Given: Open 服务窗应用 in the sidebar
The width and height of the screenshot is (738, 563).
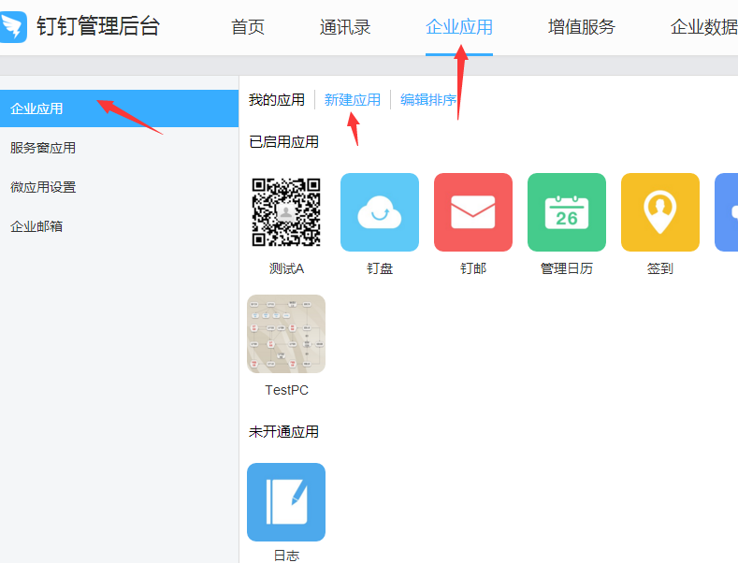Looking at the screenshot, I should coord(43,148).
